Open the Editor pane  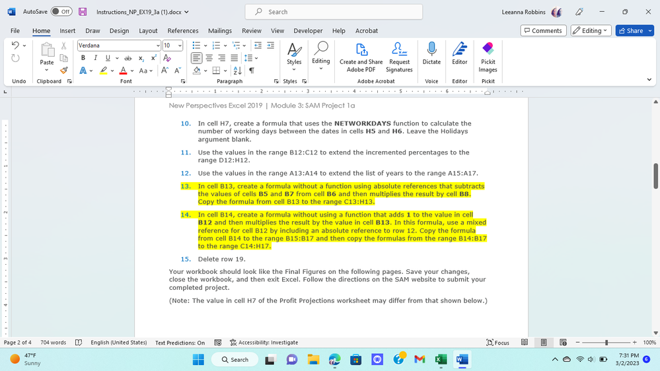[x=460, y=53]
